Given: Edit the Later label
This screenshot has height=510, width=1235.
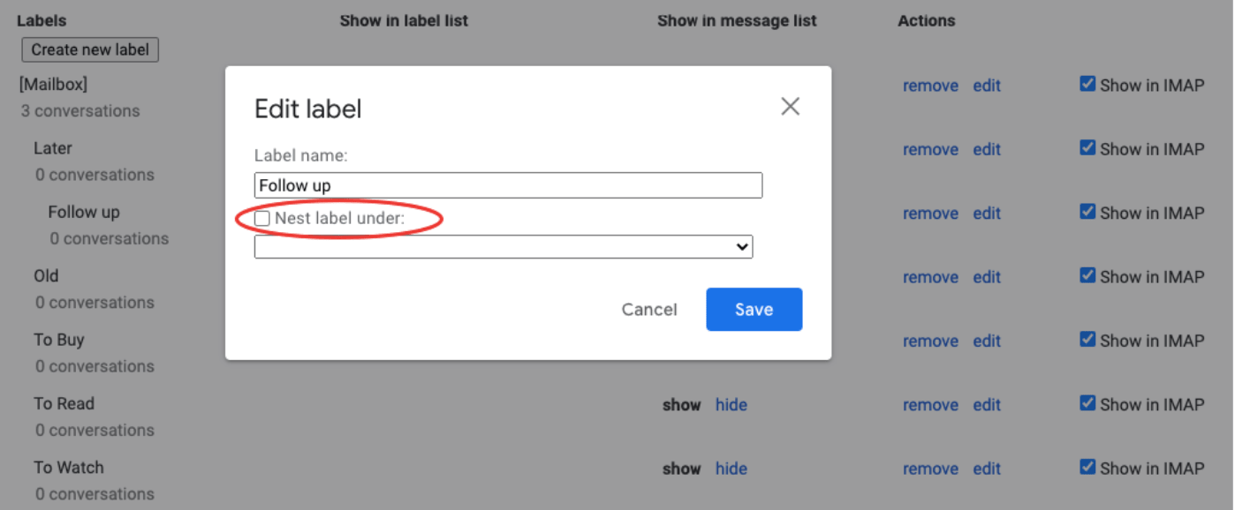Looking at the screenshot, I should (987, 149).
